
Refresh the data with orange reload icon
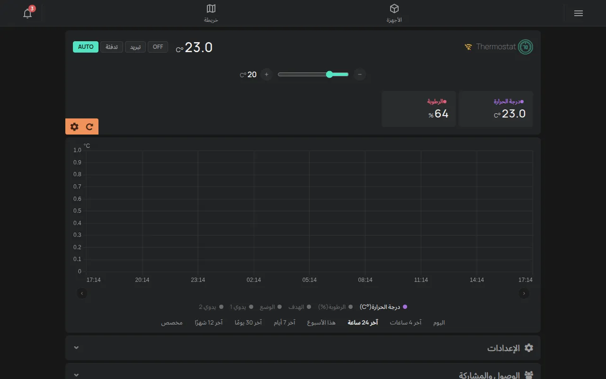point(89,126)
